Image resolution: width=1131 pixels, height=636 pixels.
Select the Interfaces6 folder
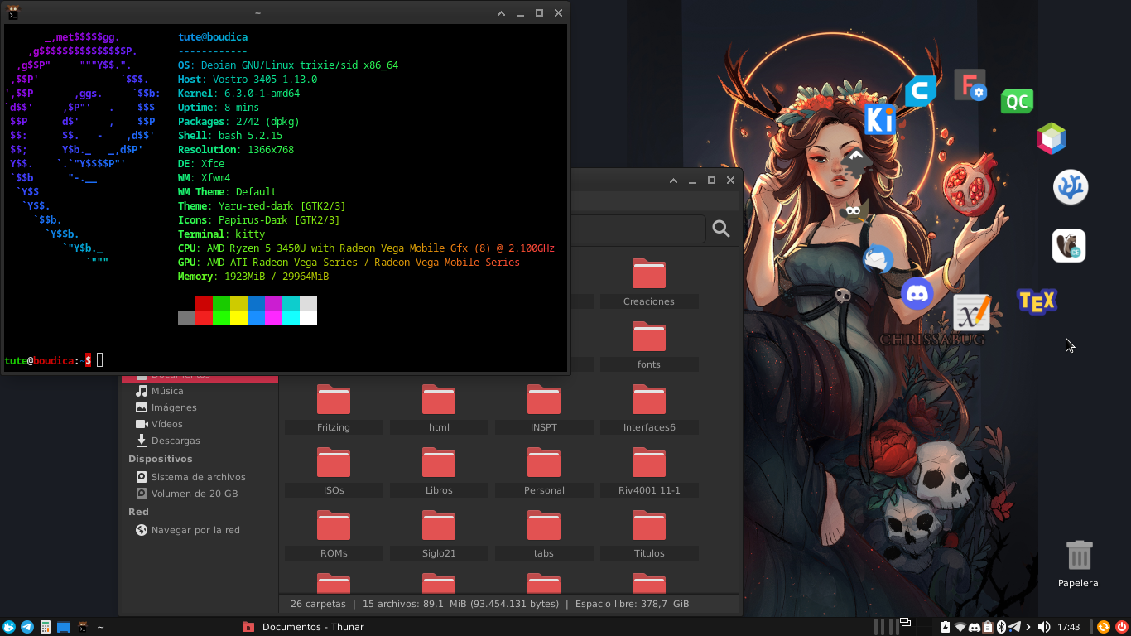click(649, 409)
